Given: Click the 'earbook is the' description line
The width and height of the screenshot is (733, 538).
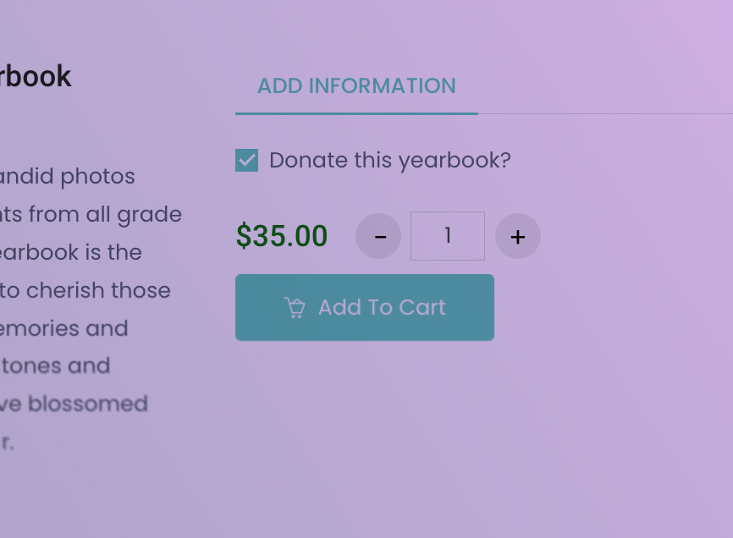Looking at the screenshot, I should pos(70,252).
